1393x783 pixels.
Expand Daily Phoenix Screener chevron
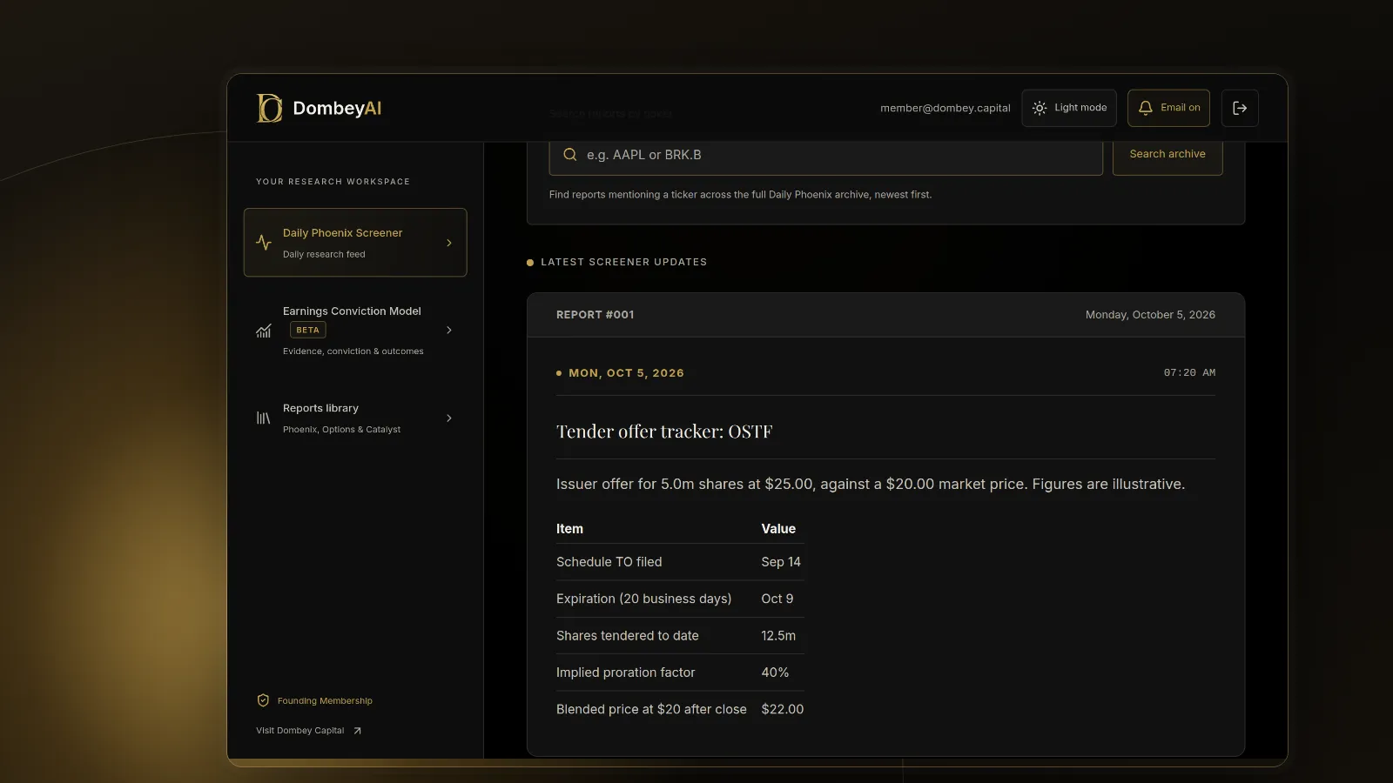[449, 243]
